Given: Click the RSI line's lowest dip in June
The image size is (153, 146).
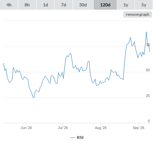Looking at the screenshot, I should coord(34,98).
